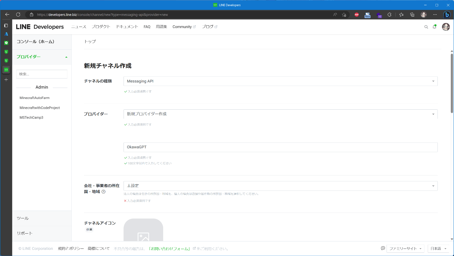Open the Collections icon in the toolbar
The height and width of the screenshot is (256, 454).
click(x=412, y=15)
